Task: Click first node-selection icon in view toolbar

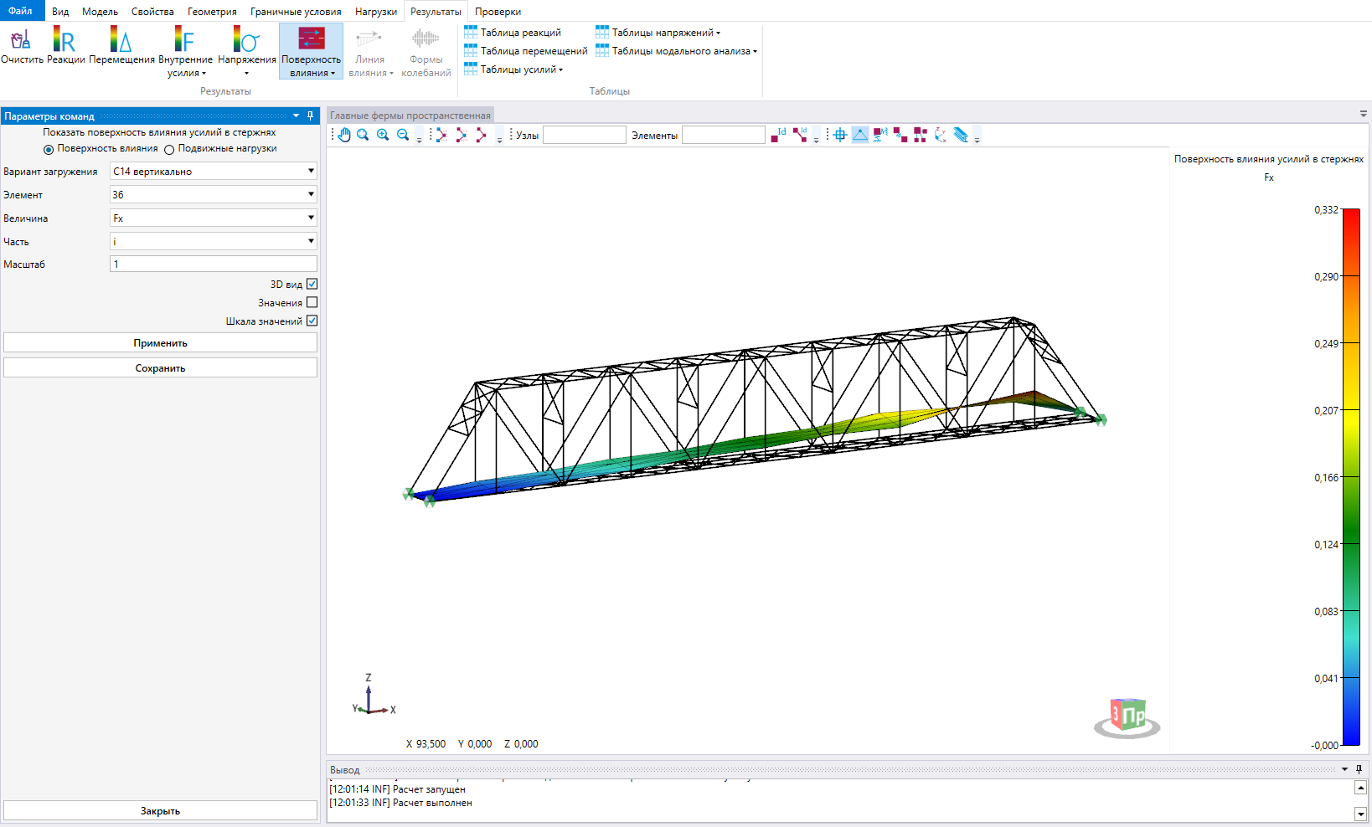Action: click(441, 135)
